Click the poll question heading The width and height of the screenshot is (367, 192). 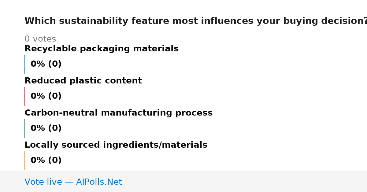pos(196,21)
